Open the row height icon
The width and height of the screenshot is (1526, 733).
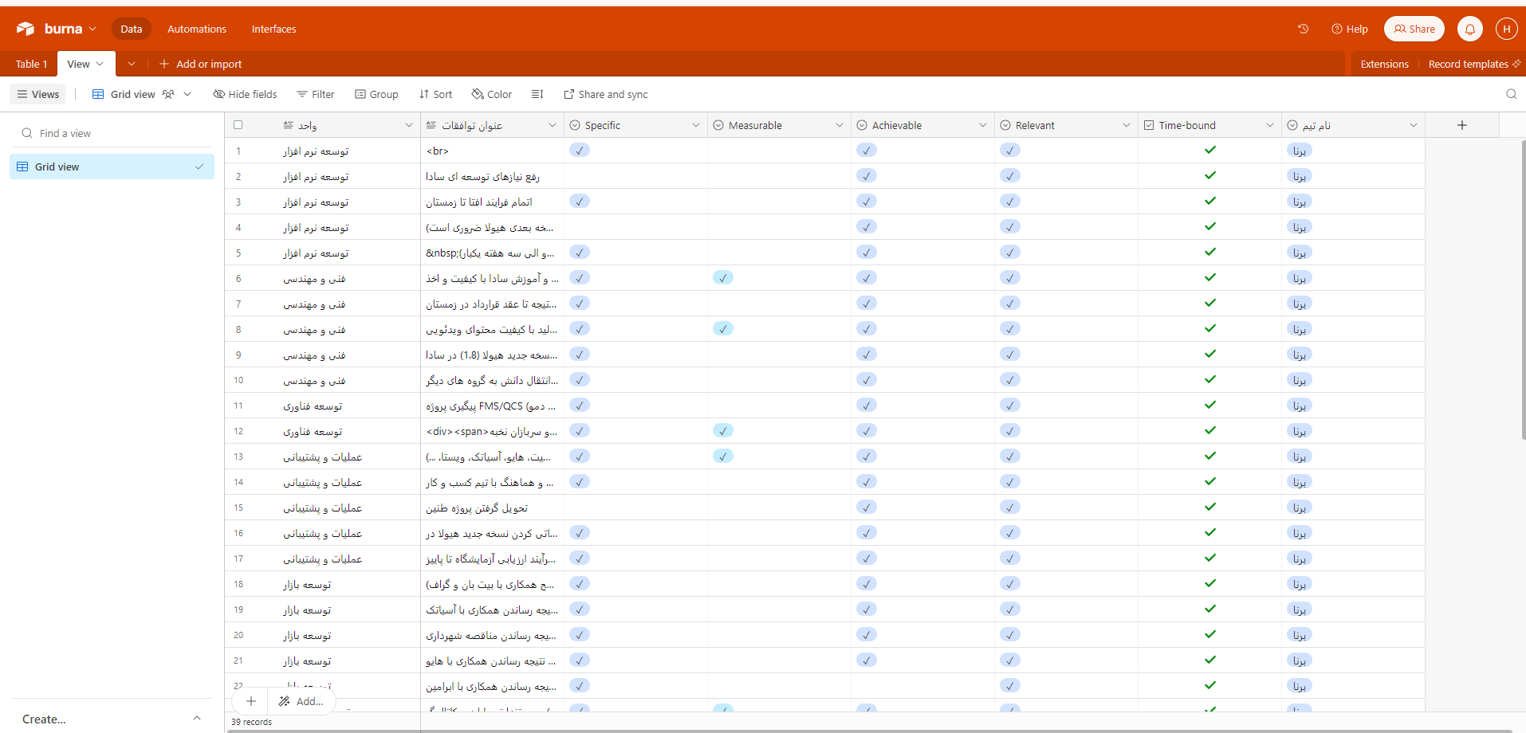pyautogui.click(x=537, y=94)
